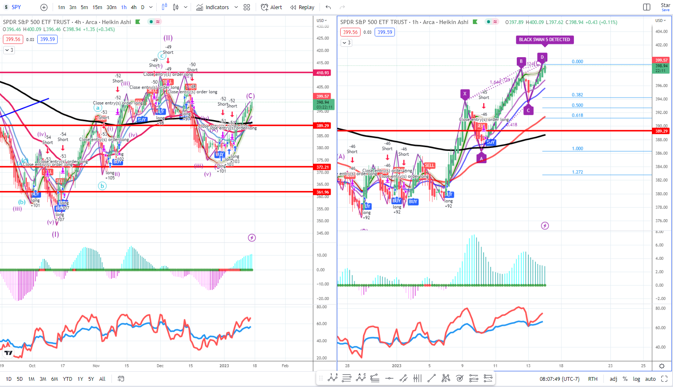Toggle the RTH session setting
The width and height of the screenshot is (673, 387).
593,379
